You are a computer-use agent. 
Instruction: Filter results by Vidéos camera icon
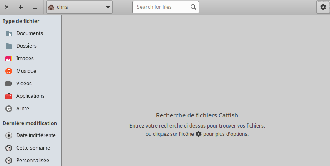coord(9,84)
